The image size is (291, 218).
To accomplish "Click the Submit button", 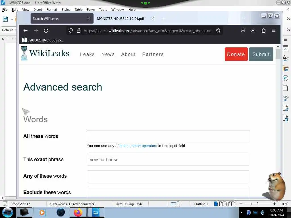I will (x=261, y=54).
